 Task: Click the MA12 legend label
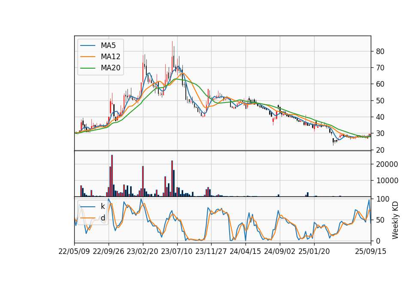tap(110, 57)
